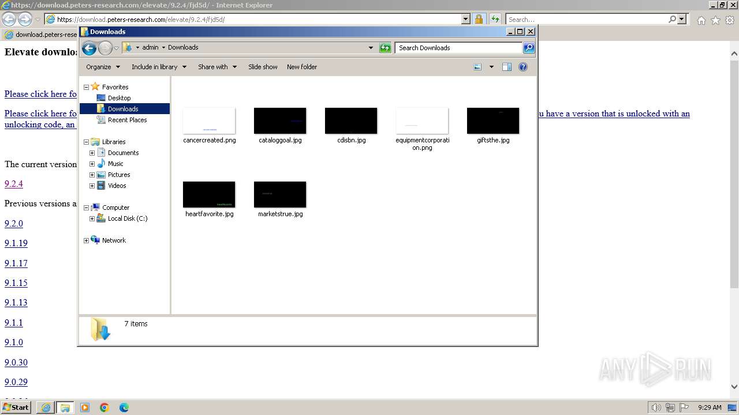Click Internet Explorer Forward button
This screenshot has width=739, height=415.
click(25, 19)
